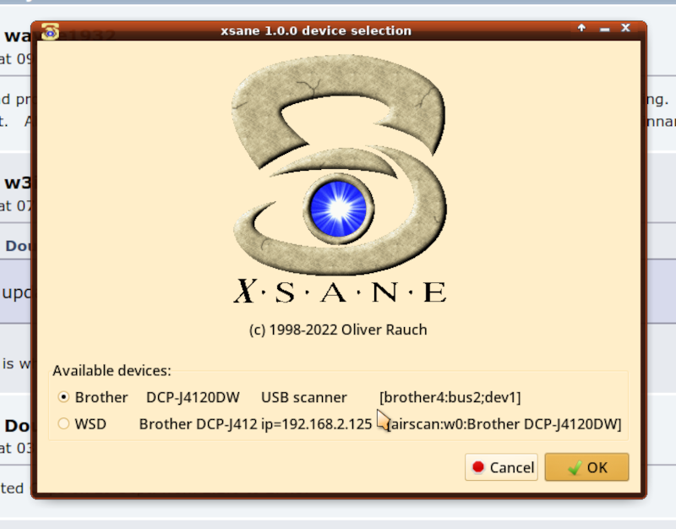Select the WSD network scanner radio button
Screen dimensions: 676x529
click(x=64, y=423)
